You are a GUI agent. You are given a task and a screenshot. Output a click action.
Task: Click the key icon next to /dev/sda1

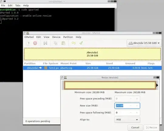(40, 68)
